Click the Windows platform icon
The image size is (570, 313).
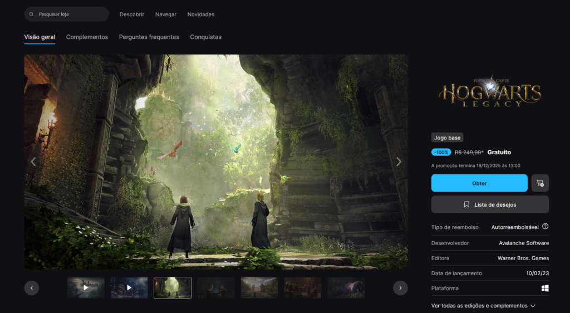tap(545, 288)
